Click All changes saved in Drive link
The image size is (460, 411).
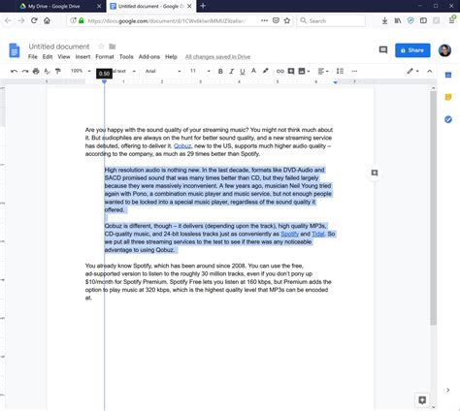click(217, 57)
